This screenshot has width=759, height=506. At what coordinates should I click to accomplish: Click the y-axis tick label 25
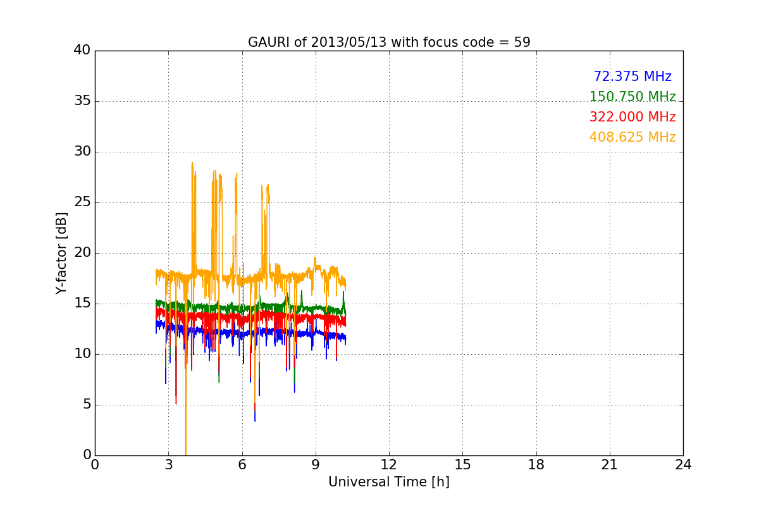82,202
